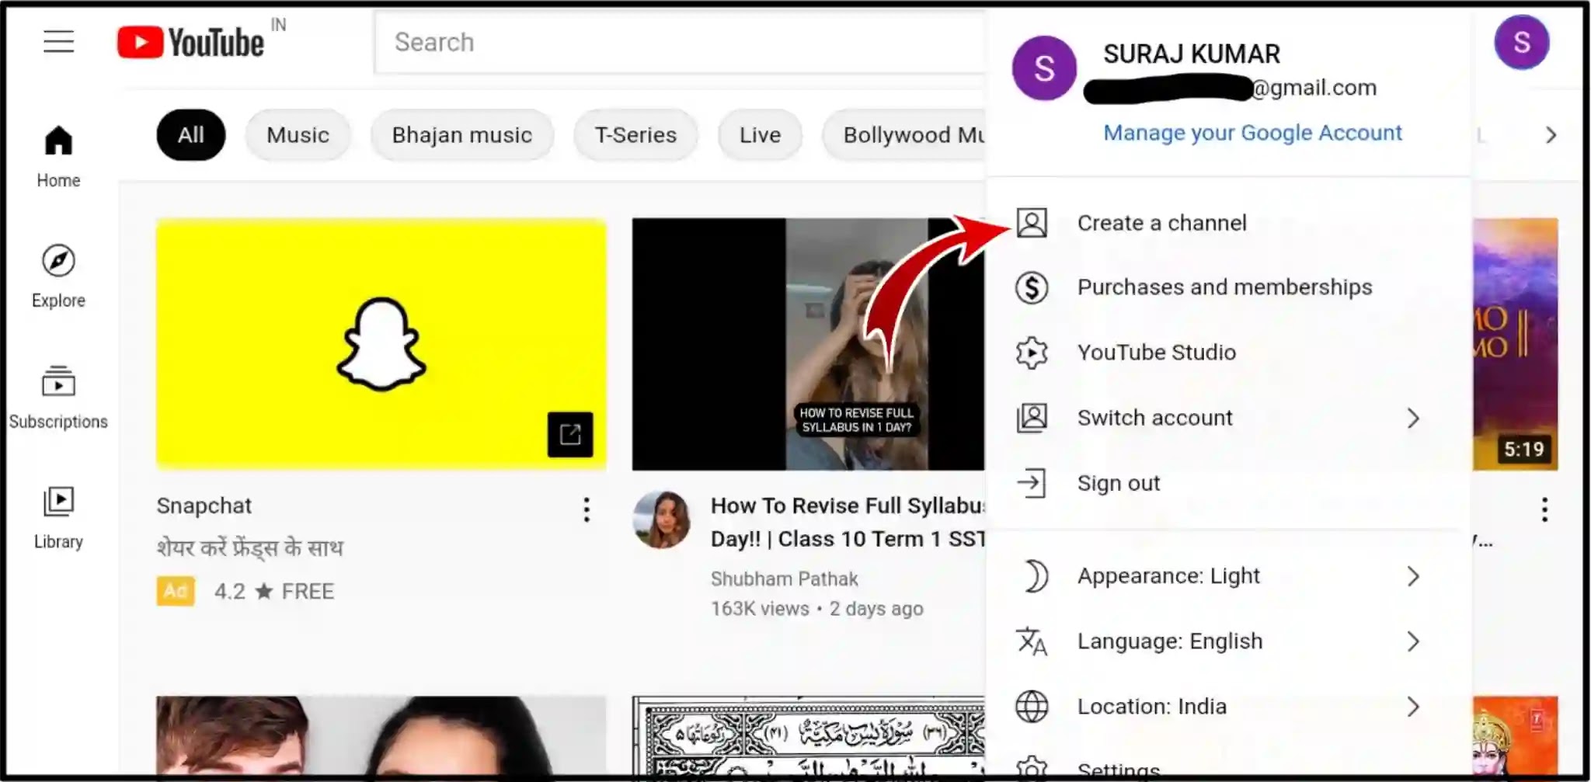Screen dimensions: 1591x782
Task: Open Appearance: Light option
Action: [x=1227, y=576]
